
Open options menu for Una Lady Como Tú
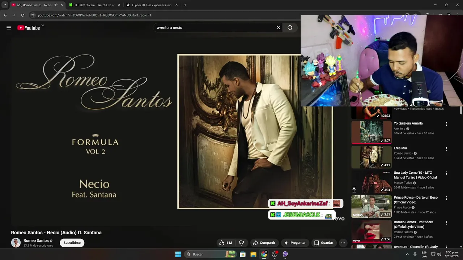[446, 173]
